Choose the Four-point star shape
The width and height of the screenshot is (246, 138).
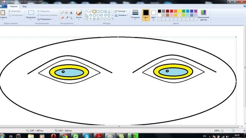91,19
